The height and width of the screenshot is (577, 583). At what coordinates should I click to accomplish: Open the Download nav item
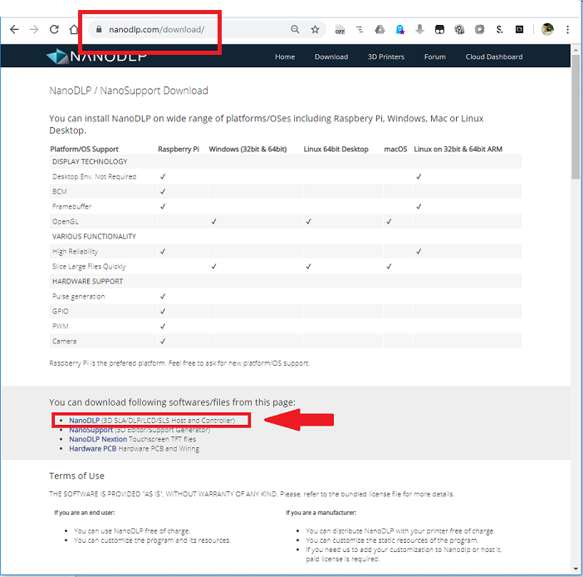click(x=331, y=57)
